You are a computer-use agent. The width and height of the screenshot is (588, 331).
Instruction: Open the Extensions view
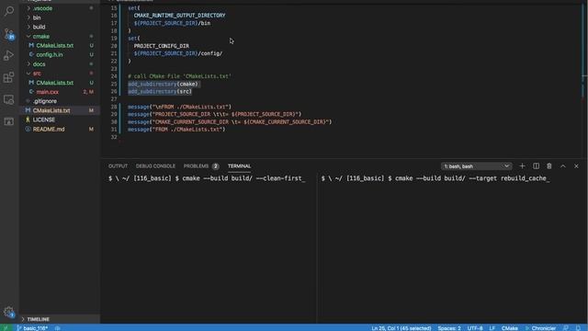(8, 77)
